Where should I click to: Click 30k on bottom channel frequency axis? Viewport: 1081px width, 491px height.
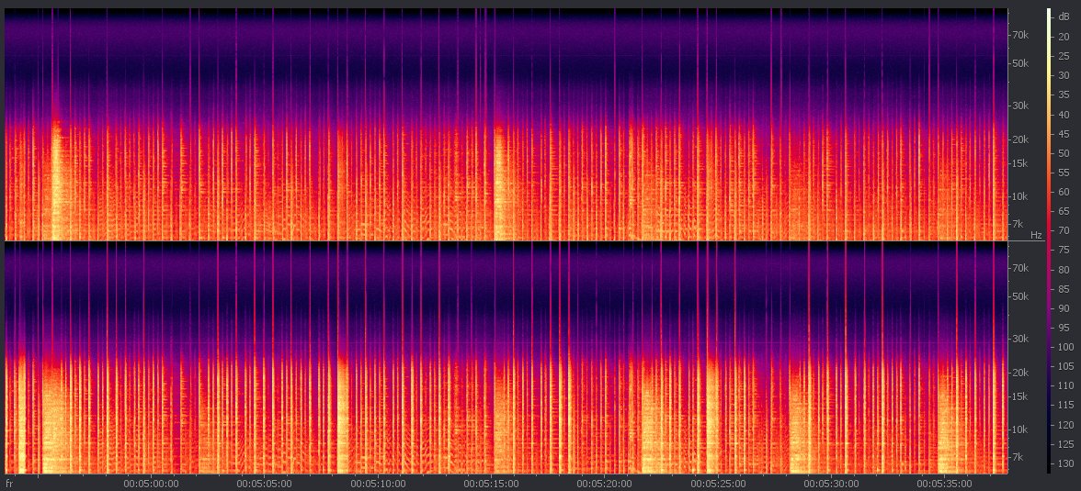coord(1020,339)
